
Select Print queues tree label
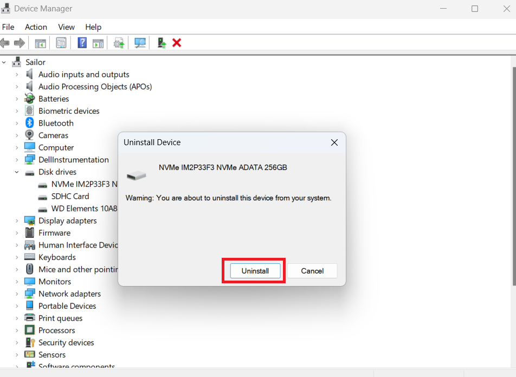61,318
